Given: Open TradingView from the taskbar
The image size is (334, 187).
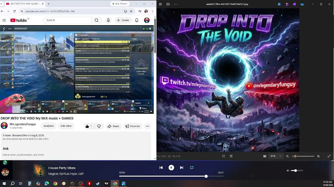Looking at the screenshot, I should [x=106, y=184].
